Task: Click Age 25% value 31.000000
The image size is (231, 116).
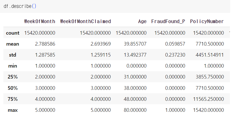Action: click(135, 77)
